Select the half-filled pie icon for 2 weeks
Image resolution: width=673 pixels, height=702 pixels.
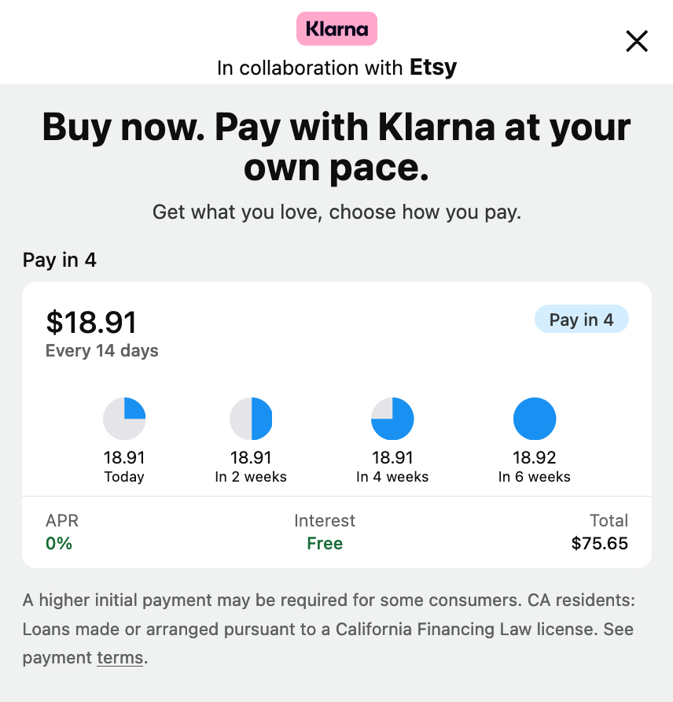tap(251, 418)
